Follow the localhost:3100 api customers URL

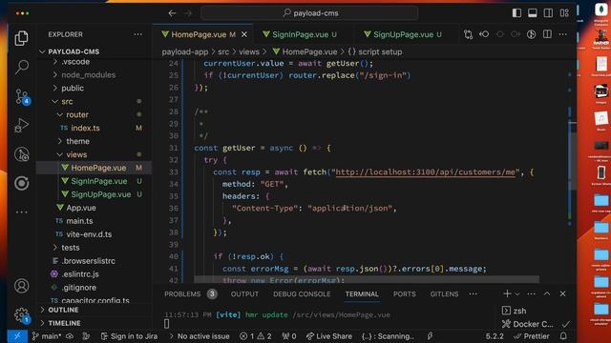pyautogui.click(x=425, y=171)
